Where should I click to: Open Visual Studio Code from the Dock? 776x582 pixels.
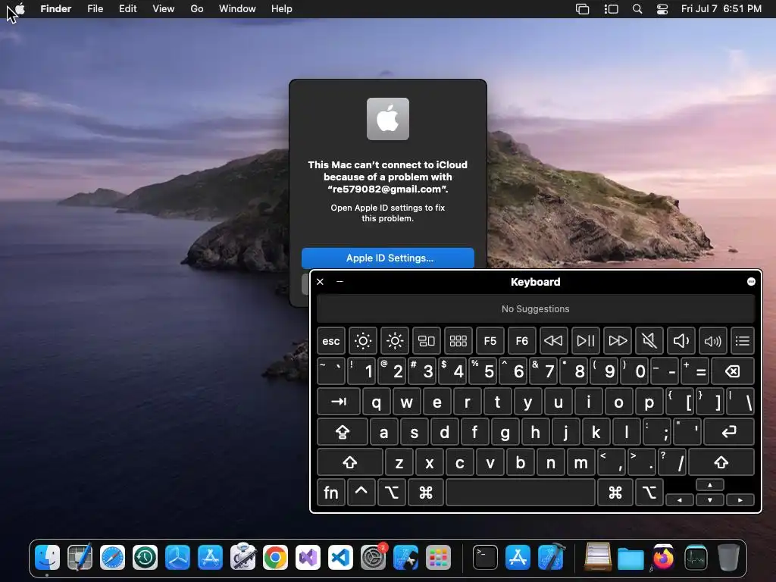(x=341, y=558)
